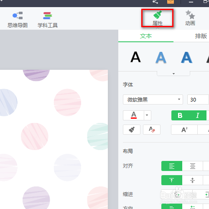The height and width of the screenshot is (209, 209).
Task: Open the 学科工具 subject tools
Action: pos(48,20)
